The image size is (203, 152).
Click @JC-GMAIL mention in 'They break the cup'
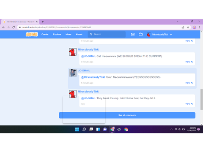coord(88,98)
